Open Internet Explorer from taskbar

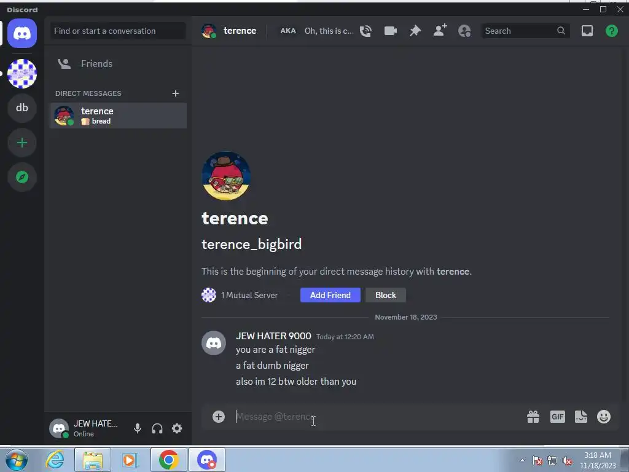[x=55, y=460]
